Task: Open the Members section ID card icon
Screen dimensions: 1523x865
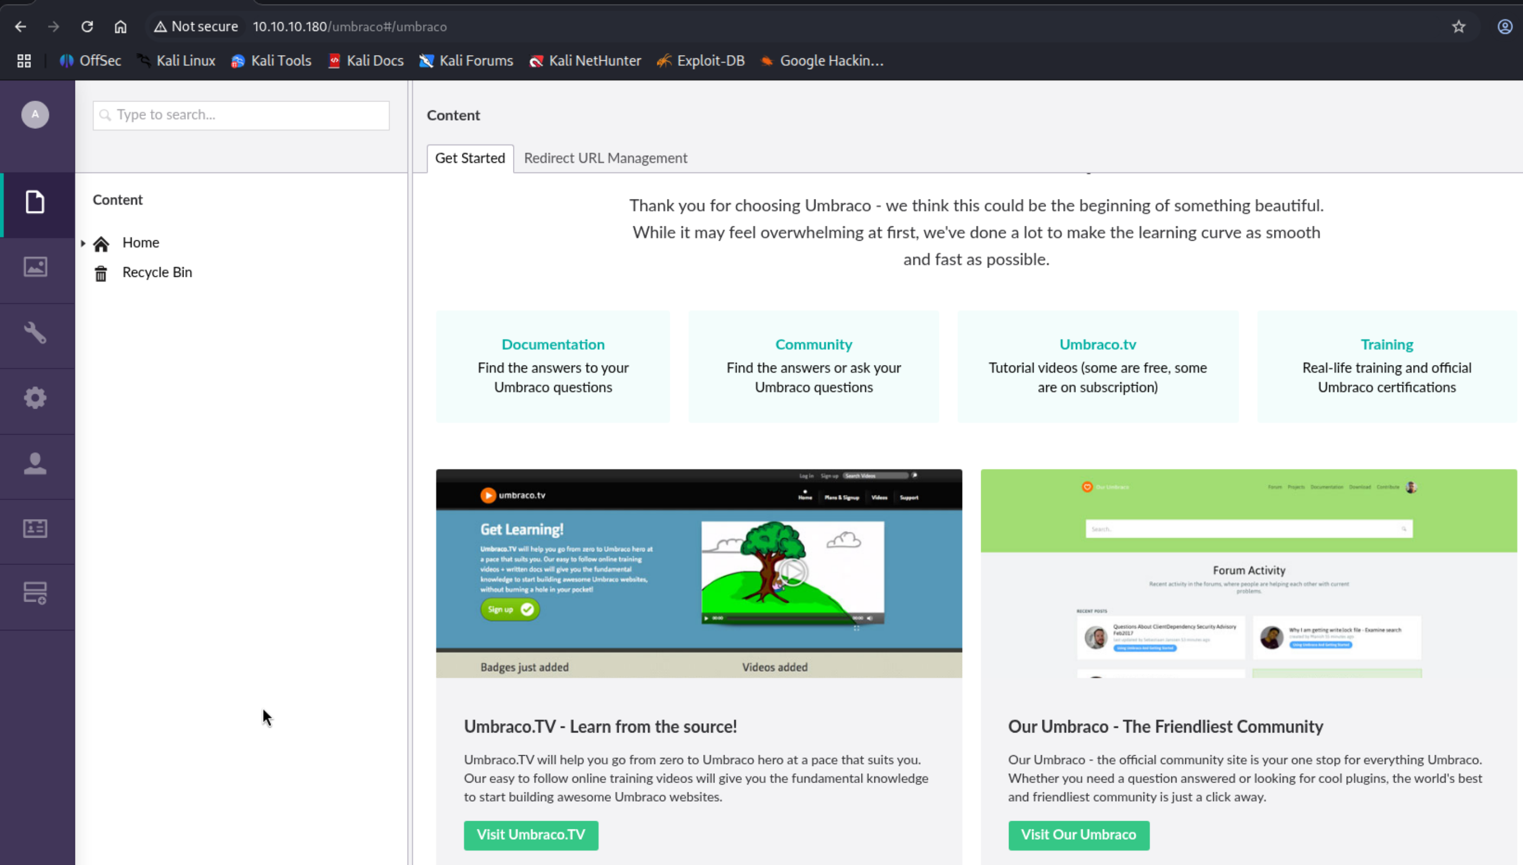Action: pyautogui.click(x=35, y=528)
